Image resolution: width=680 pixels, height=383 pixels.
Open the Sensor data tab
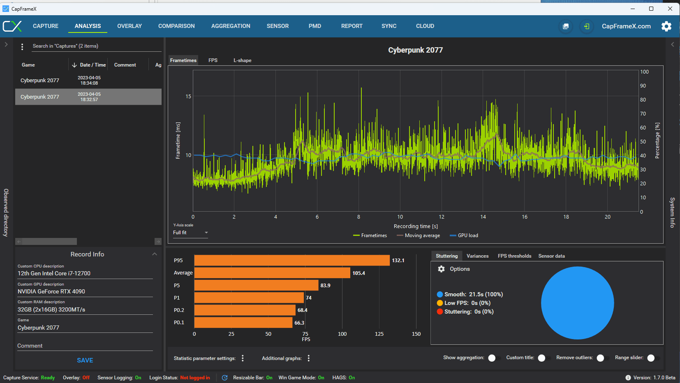(x=552, y=256)
